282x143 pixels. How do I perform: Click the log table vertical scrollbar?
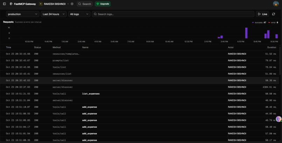point(280,61)
